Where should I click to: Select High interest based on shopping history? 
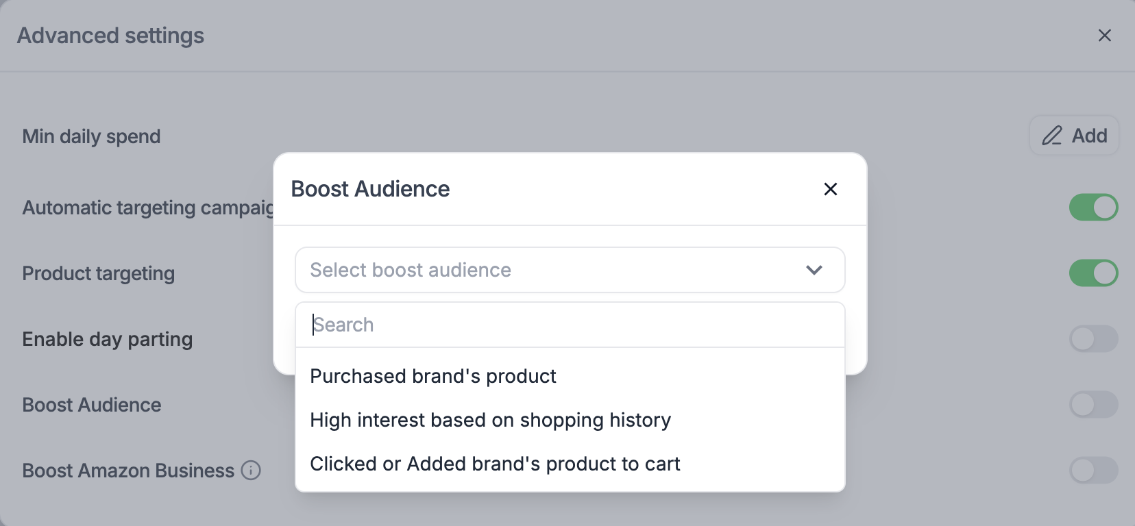pos(490,420)
